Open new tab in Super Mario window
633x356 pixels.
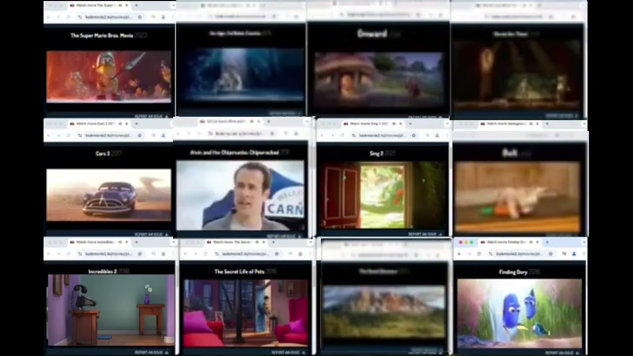pos(136,5)
